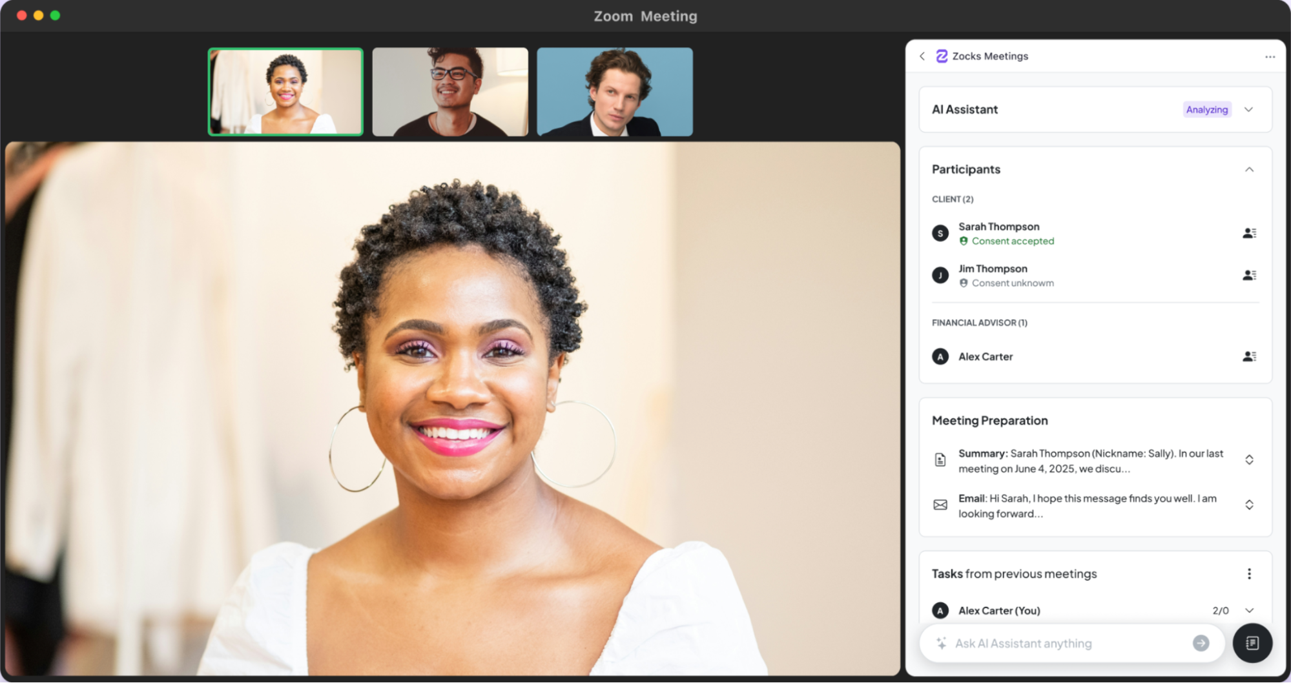Click Sarah Thompson's Consent accepted status
Image resolution: width=1291 pixels, height=683 pixels.
pos(1006,241)
